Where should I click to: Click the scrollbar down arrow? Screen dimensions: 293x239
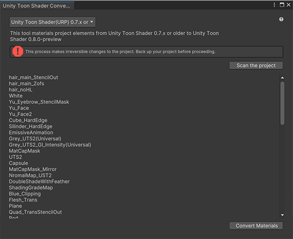coord(282,215)
